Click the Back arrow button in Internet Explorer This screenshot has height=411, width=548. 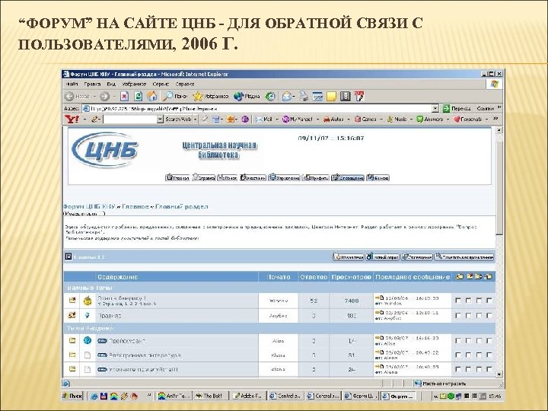click(x=70, y=97)
